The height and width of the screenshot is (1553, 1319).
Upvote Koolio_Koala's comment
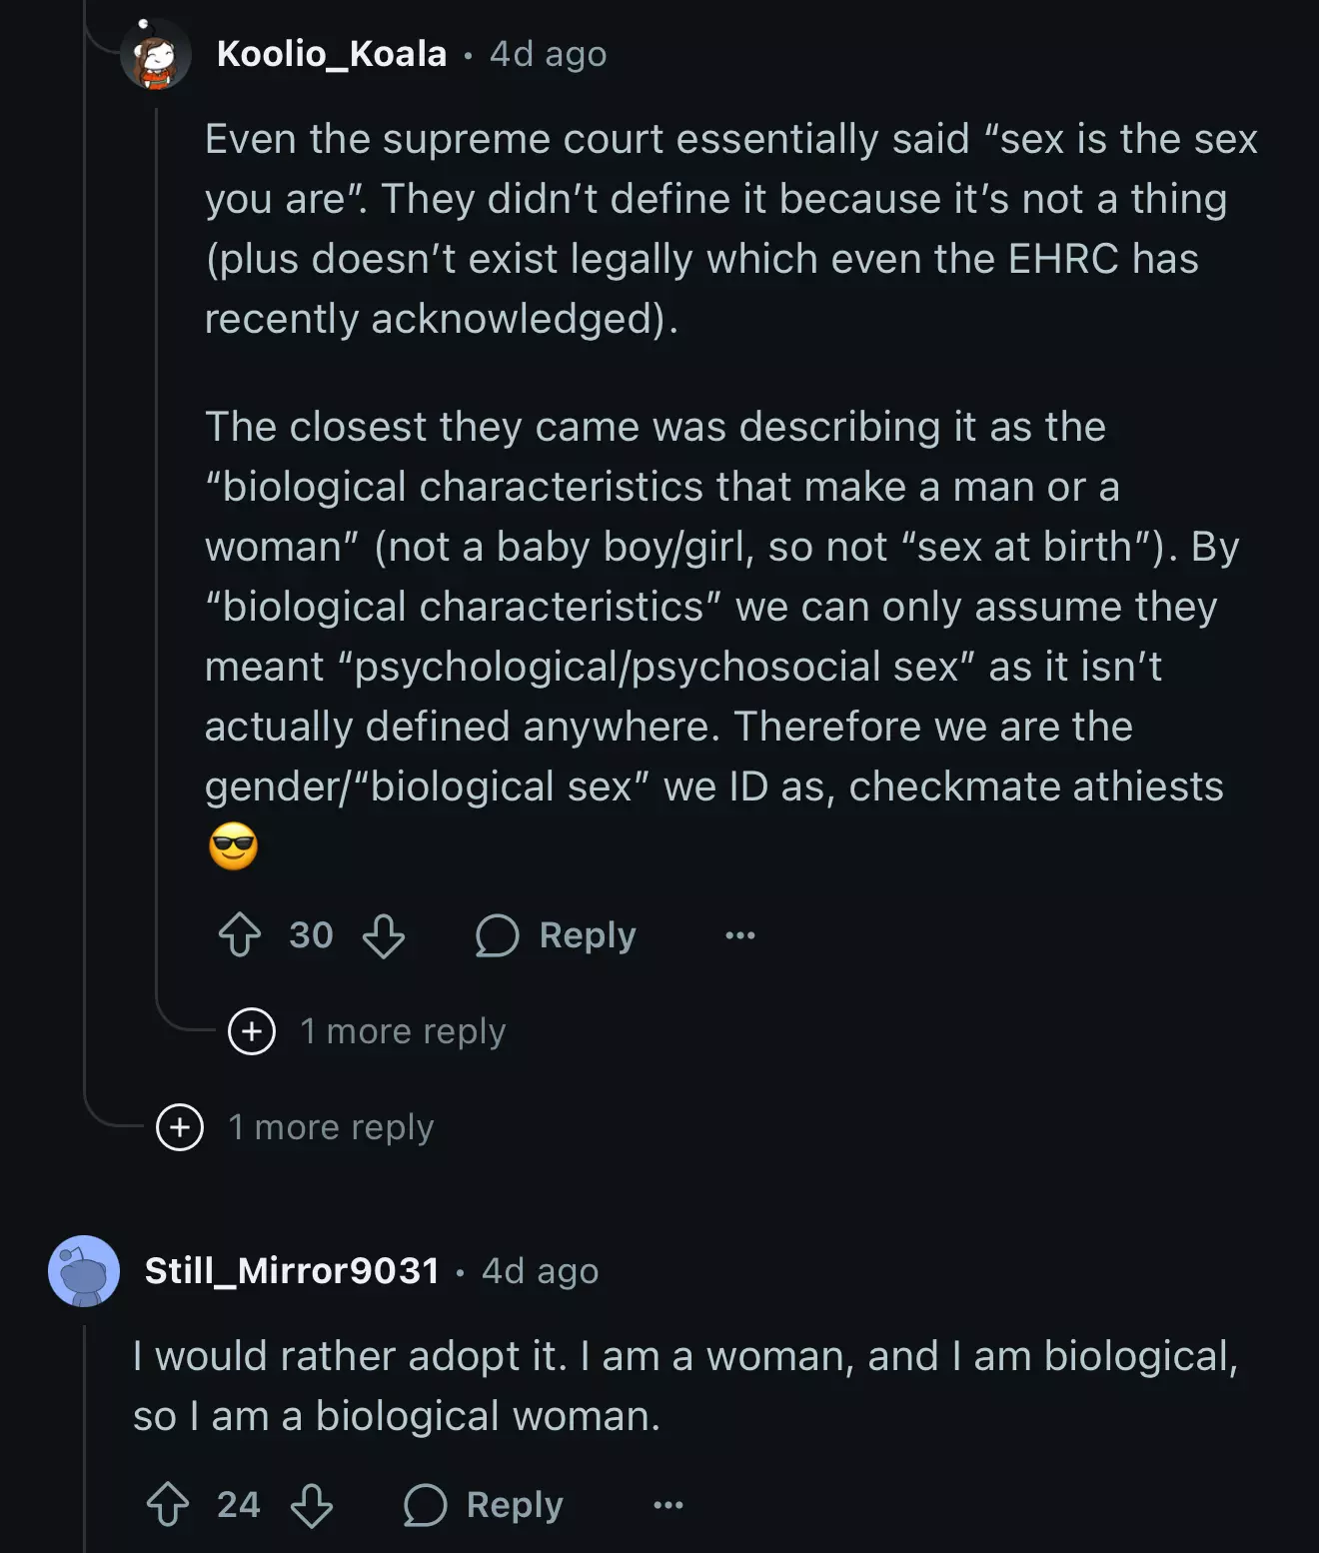click(240, 935)
